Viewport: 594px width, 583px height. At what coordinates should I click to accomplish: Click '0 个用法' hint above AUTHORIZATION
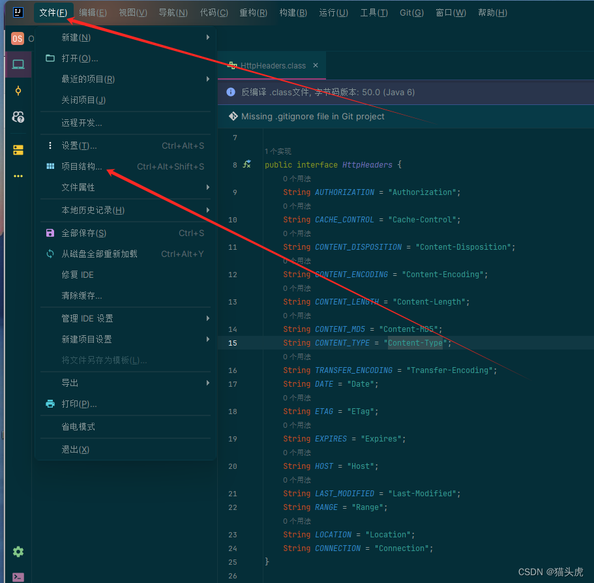(x=297, y=179)
